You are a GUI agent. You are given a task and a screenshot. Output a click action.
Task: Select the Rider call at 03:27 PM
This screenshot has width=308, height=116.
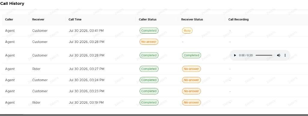[154, 69]
